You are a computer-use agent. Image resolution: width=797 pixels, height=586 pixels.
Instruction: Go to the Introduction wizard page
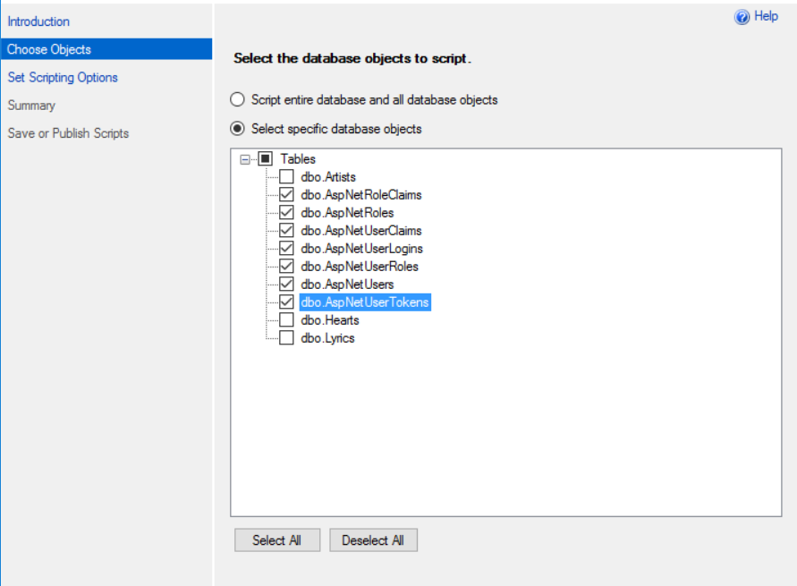click(38, 21)
